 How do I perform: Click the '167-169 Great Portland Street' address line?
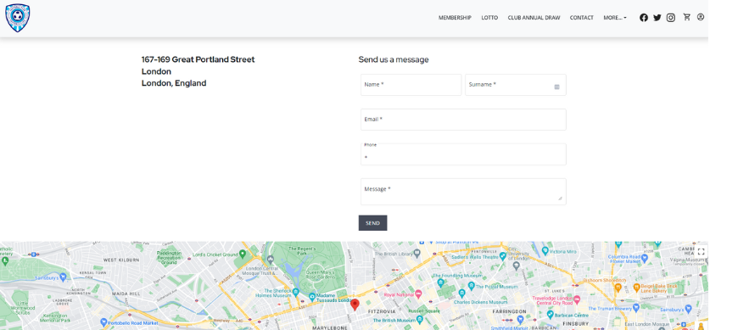click(198, 59)
